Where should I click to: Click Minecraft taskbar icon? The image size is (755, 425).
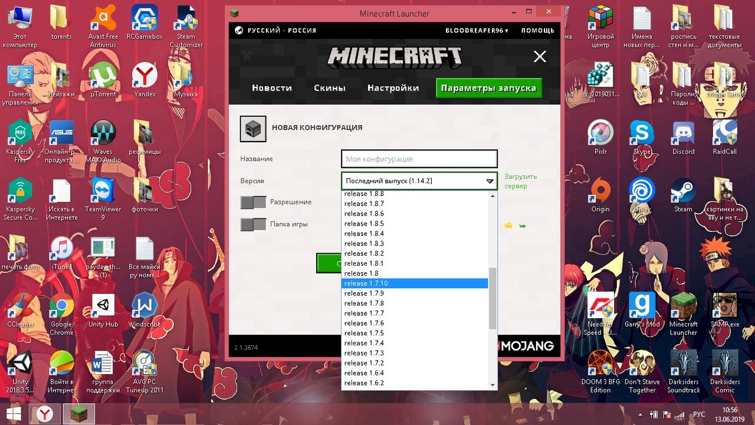(78, 414)
